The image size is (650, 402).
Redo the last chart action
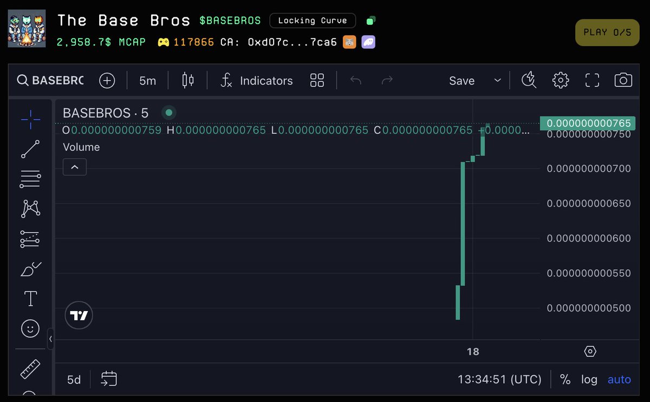[x=387, y=81]
